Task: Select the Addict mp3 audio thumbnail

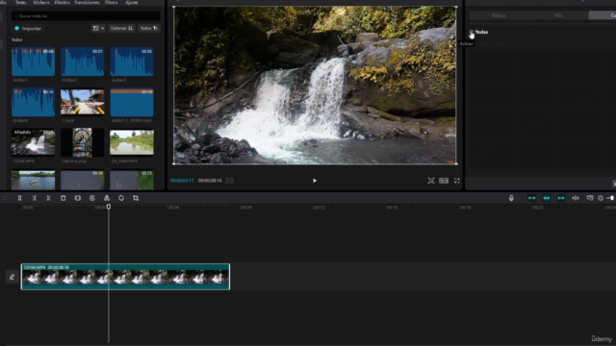Action: coord(132,102)
